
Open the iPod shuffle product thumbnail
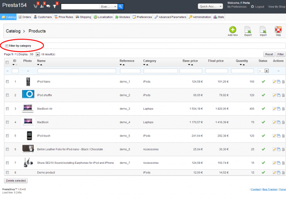28,94
